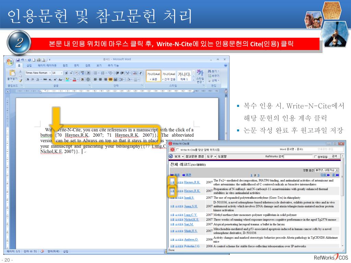Switch to the 추가 기능 ribbon tab

(113, 65)
